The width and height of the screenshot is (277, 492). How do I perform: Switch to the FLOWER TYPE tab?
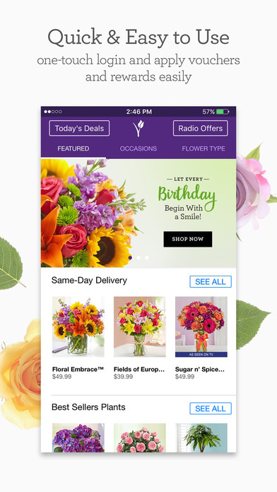pyautogui.click(x=204, y=148)
